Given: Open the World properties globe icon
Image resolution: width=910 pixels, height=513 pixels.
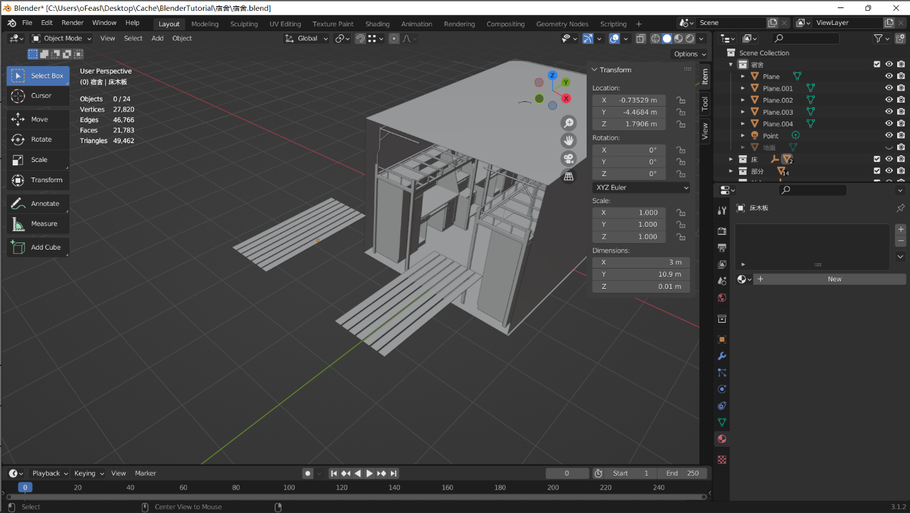Looking at the screenshot, I should pos(722,298).
